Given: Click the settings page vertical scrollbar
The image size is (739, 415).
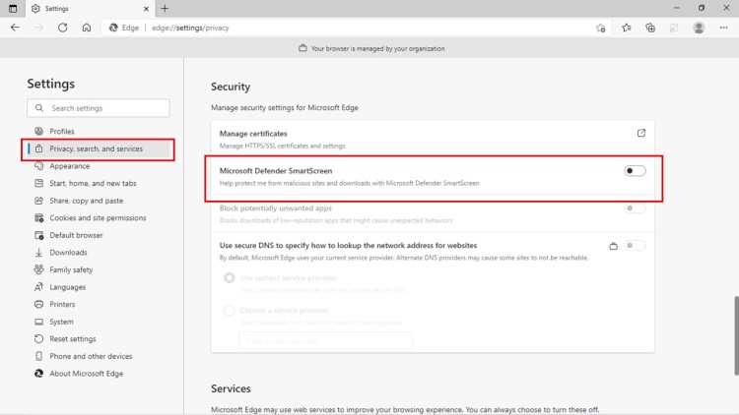Looking at the screenshot, I should pyautogui.click(x=734, y=334).
